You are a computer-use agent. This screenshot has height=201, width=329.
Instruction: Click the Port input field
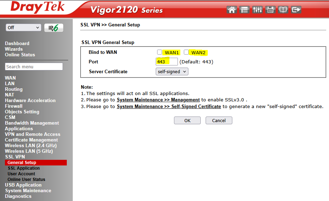click(167, 62)
